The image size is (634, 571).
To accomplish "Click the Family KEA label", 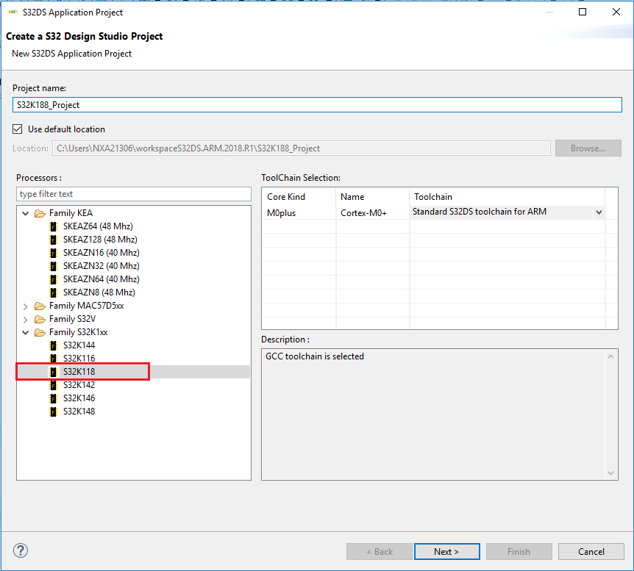I will pos(71,213).
